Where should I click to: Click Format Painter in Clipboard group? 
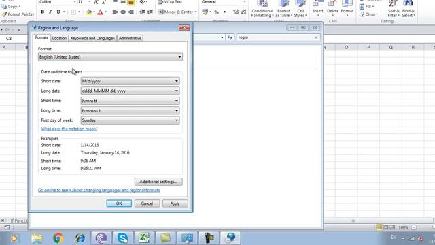point(18,14)
